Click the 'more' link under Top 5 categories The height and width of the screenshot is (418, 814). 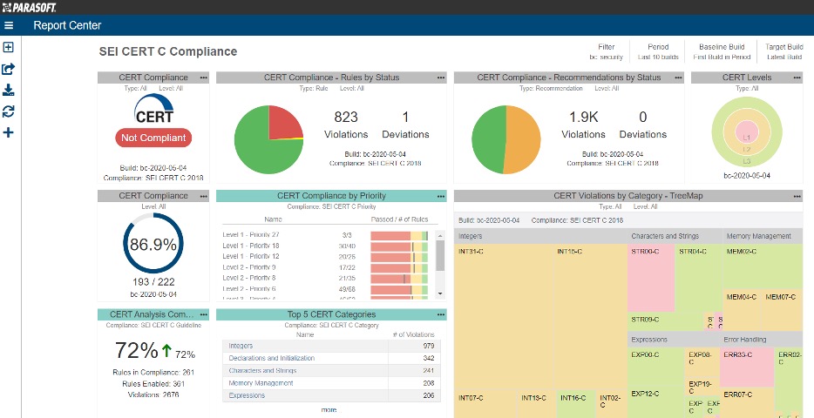pos(329,409)
